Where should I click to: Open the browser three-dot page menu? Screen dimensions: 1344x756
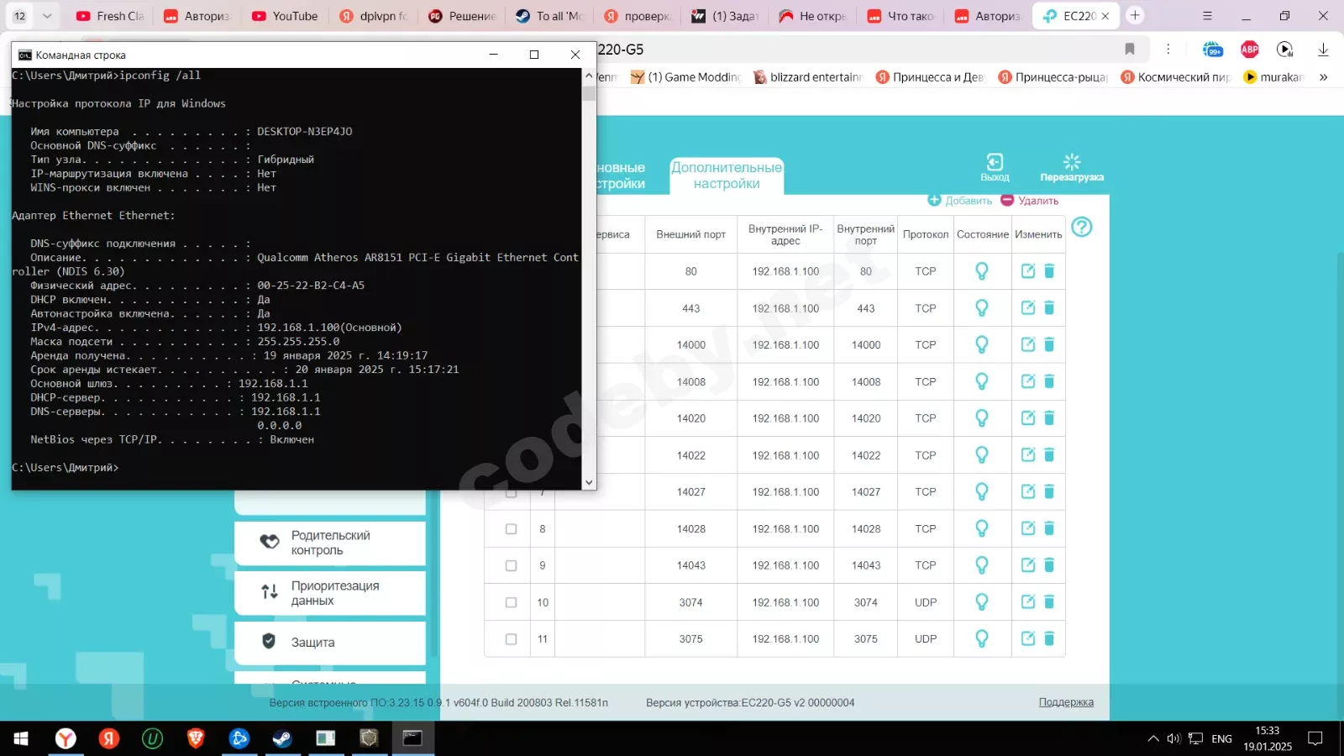(x=1168, y=50)
